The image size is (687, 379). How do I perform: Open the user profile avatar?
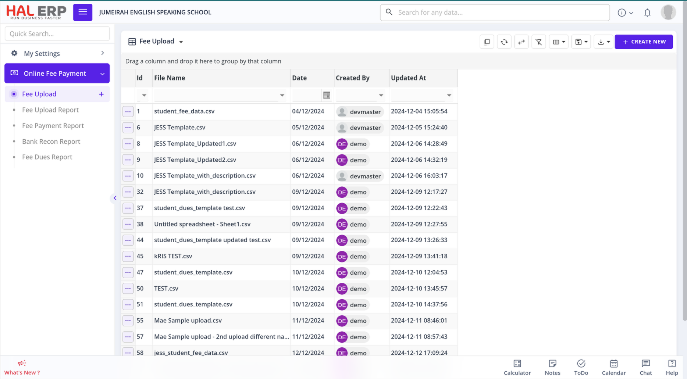668,12
